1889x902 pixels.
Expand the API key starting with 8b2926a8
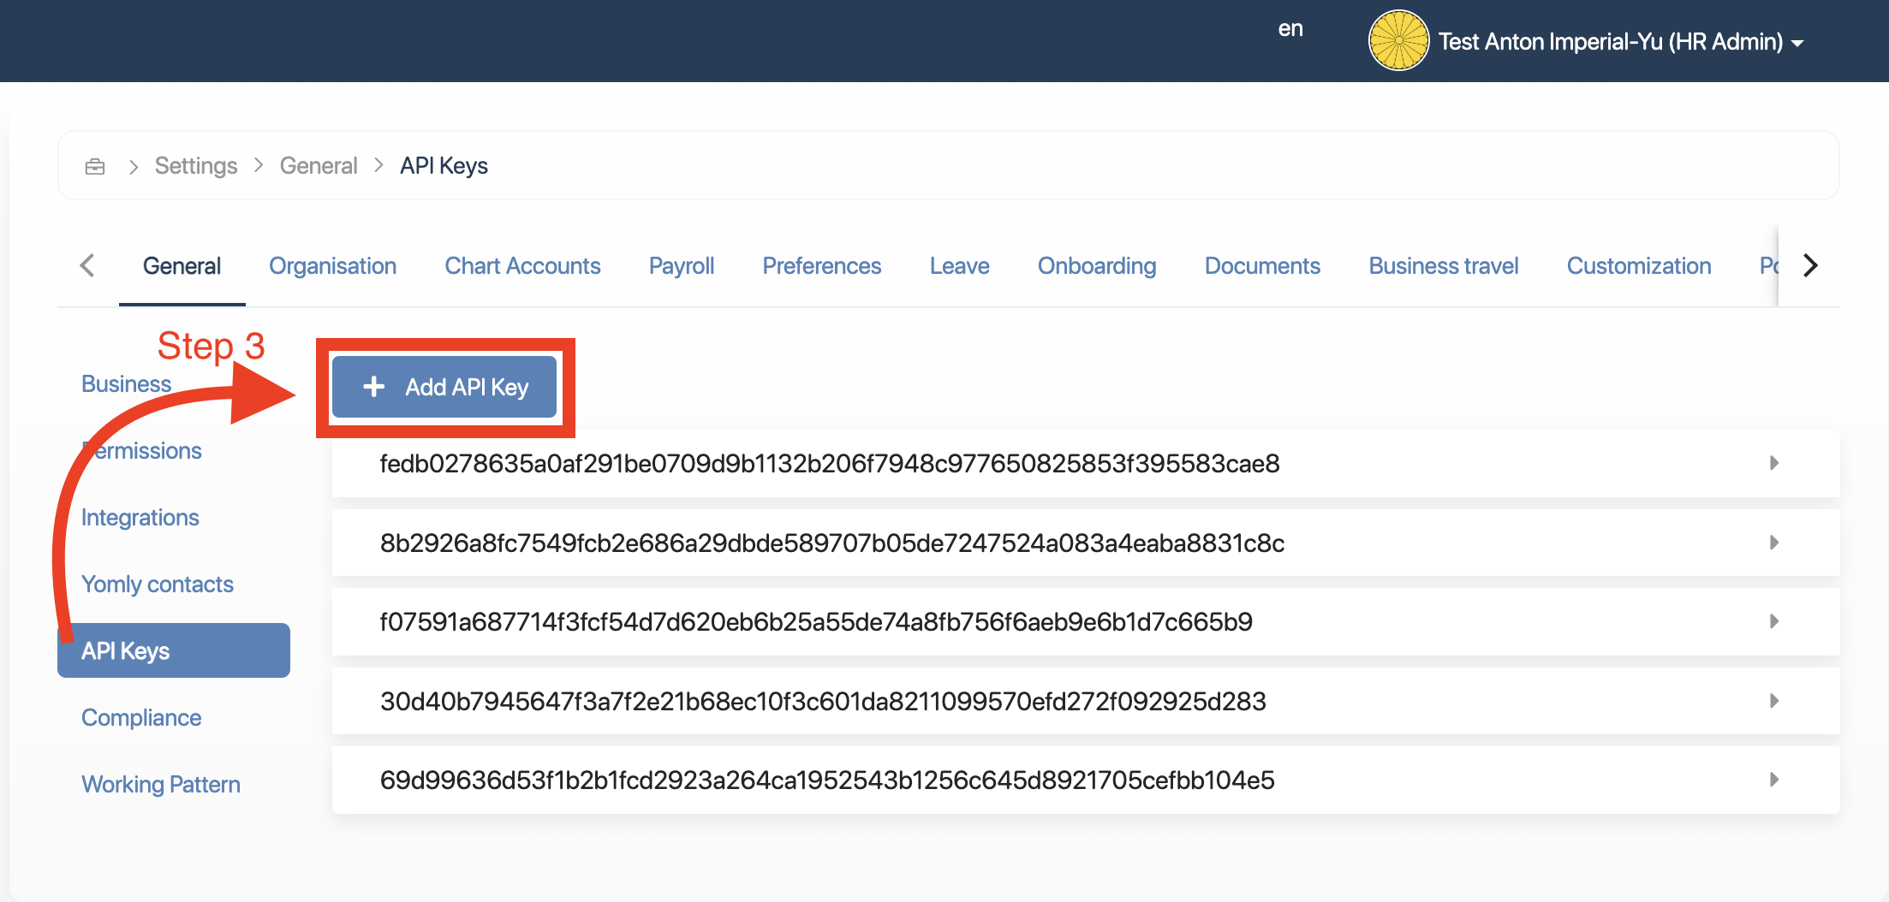pyautogui.click(x=1773, y=543)
